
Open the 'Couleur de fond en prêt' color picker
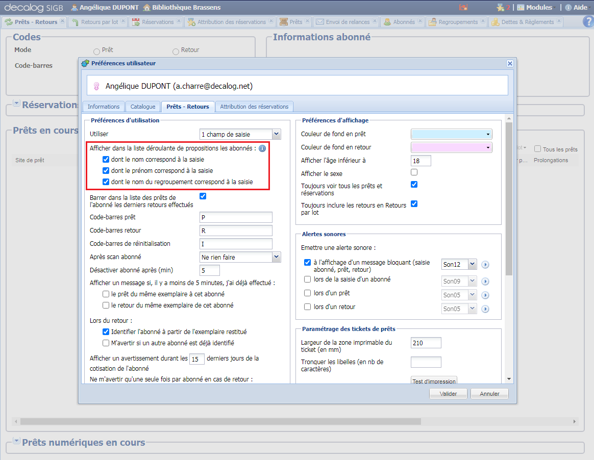(451, 134)
